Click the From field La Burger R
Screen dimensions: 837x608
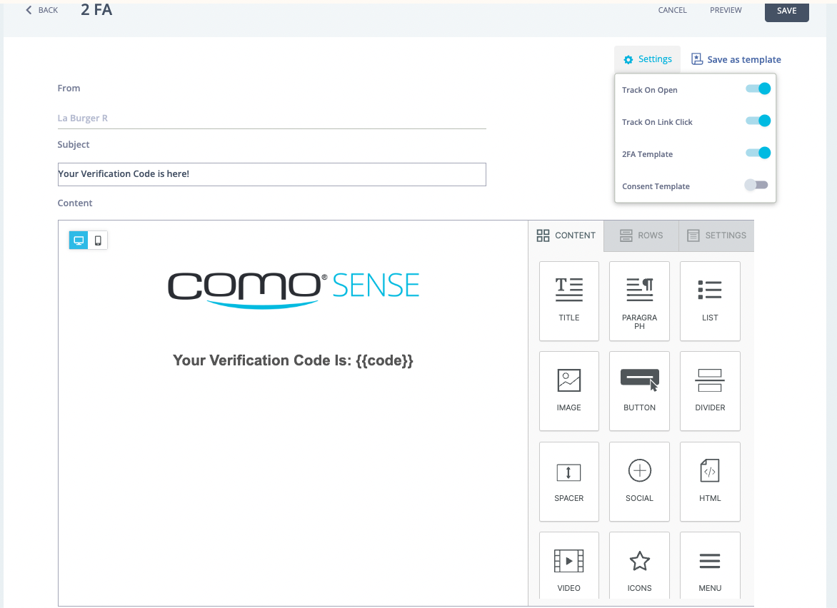coord(271,118)
